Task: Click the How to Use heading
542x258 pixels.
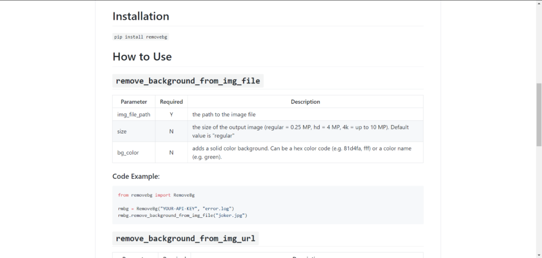Action: pyautogui.click(x=142, y=57)
